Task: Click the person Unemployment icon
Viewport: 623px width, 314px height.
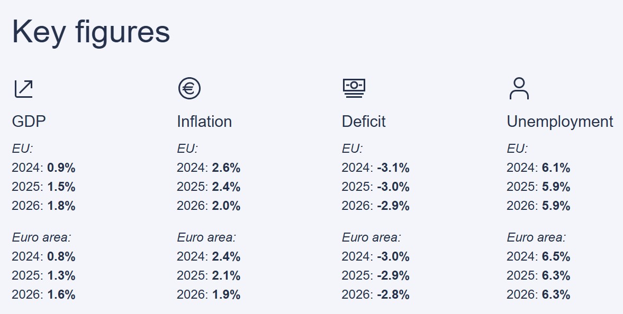Action: (519, 88)
